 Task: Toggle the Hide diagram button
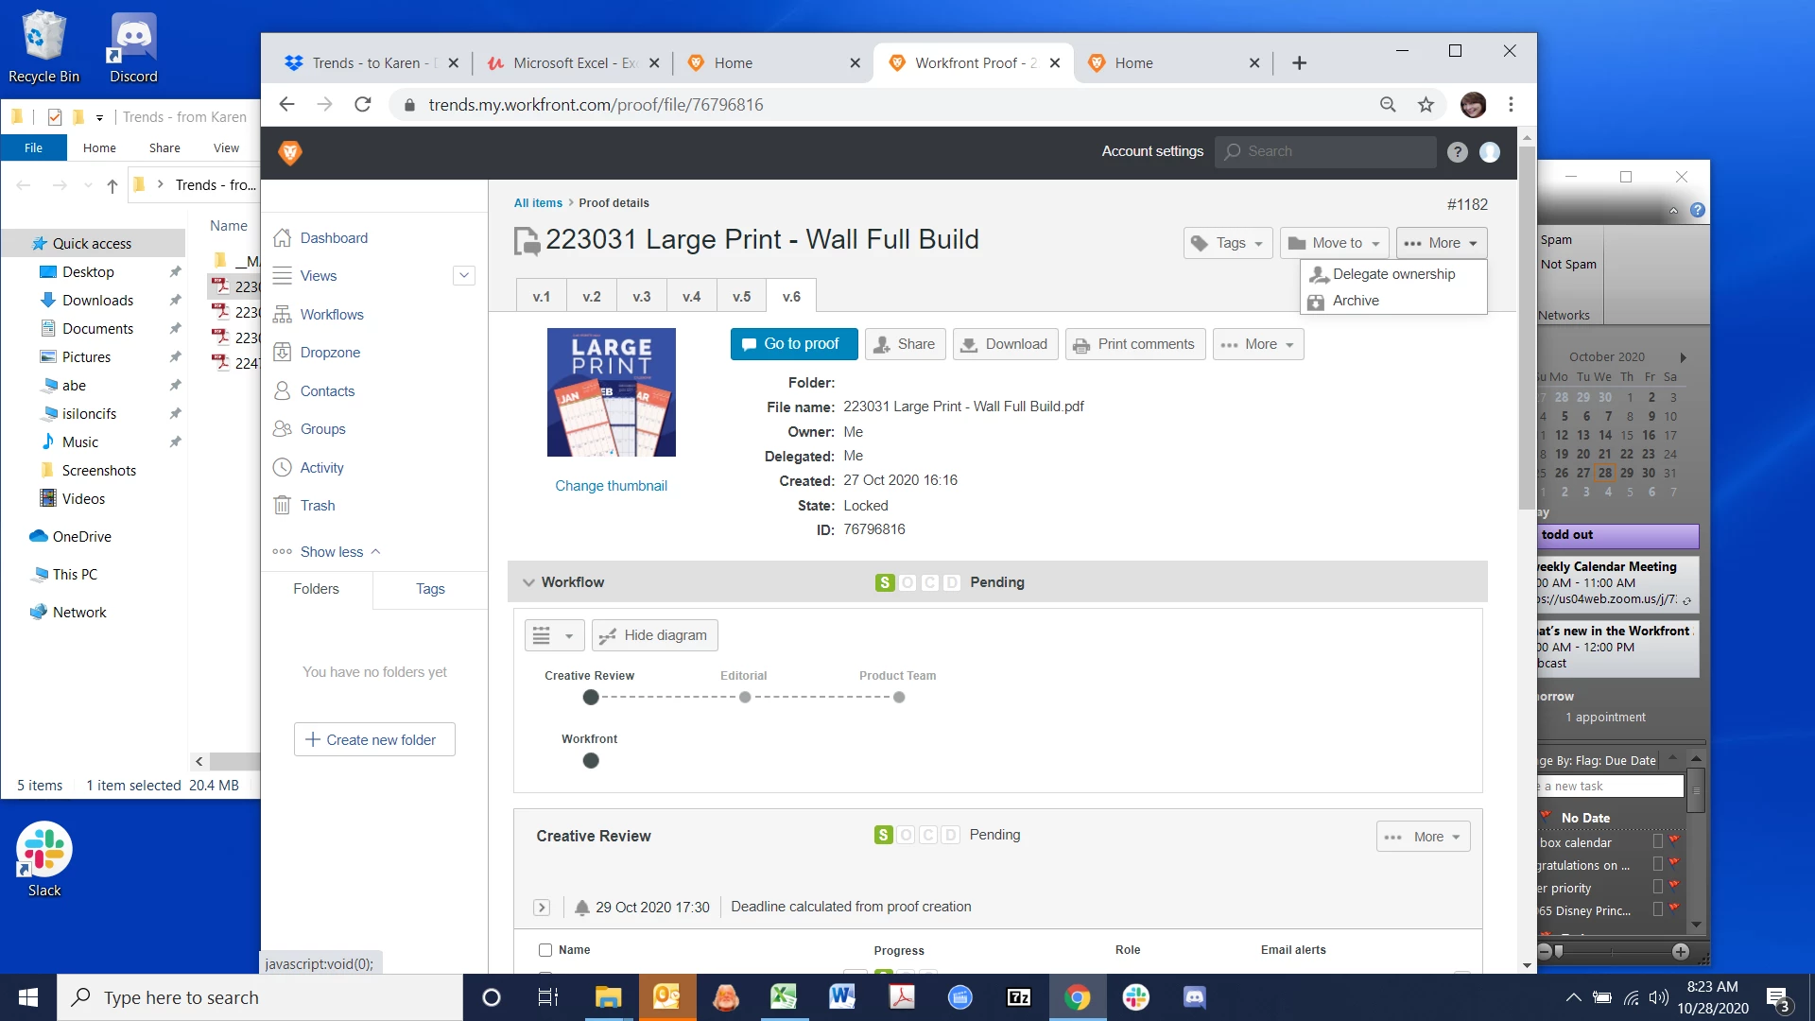click(655, 635)
